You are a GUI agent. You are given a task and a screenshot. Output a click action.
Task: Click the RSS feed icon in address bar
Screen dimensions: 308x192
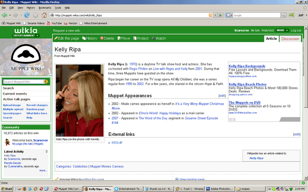(x=210, y=15)
